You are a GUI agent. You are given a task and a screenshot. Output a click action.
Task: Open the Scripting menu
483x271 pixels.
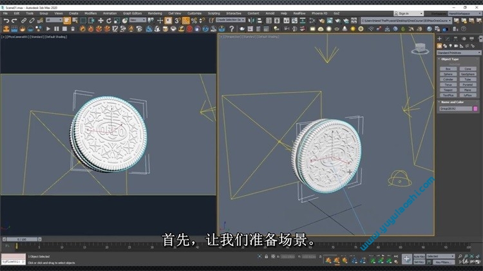click(x=214, y=14)
